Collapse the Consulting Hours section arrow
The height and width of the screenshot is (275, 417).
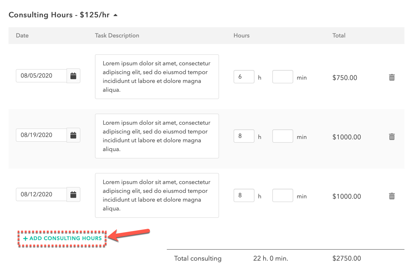115,15
